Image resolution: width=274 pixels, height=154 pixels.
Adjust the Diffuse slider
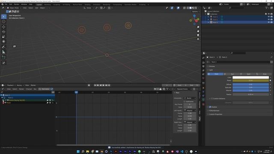(250, 84)
